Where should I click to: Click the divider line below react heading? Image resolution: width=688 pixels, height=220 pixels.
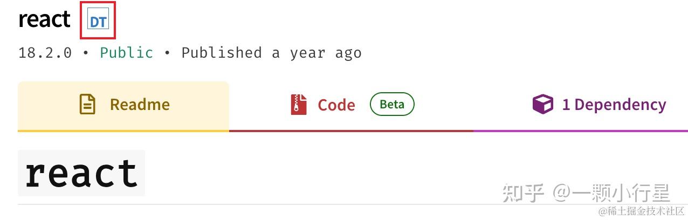coord(353,204)
